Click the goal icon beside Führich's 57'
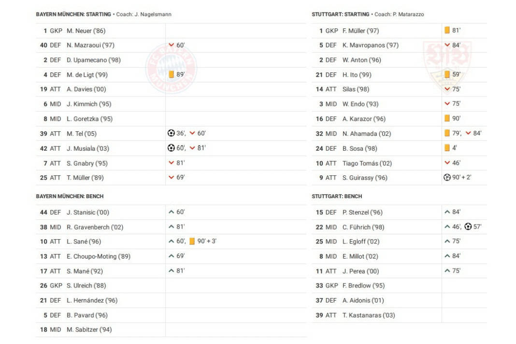Image resolution: width=516 pixels, height=344 pixels. pos(468,227)
